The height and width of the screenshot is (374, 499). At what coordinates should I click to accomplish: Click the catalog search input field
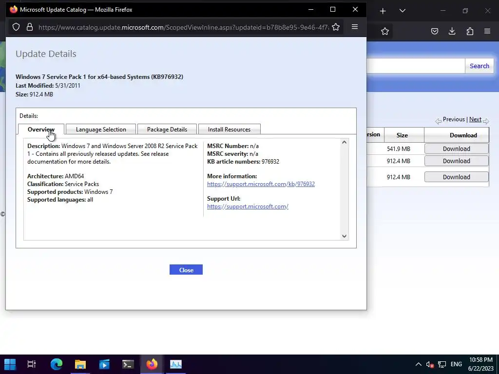click(x=416, y=66)
